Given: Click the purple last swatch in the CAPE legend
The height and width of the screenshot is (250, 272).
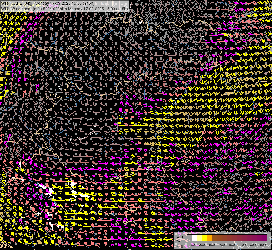Looking at the screenshot, I should coord(265,237).
